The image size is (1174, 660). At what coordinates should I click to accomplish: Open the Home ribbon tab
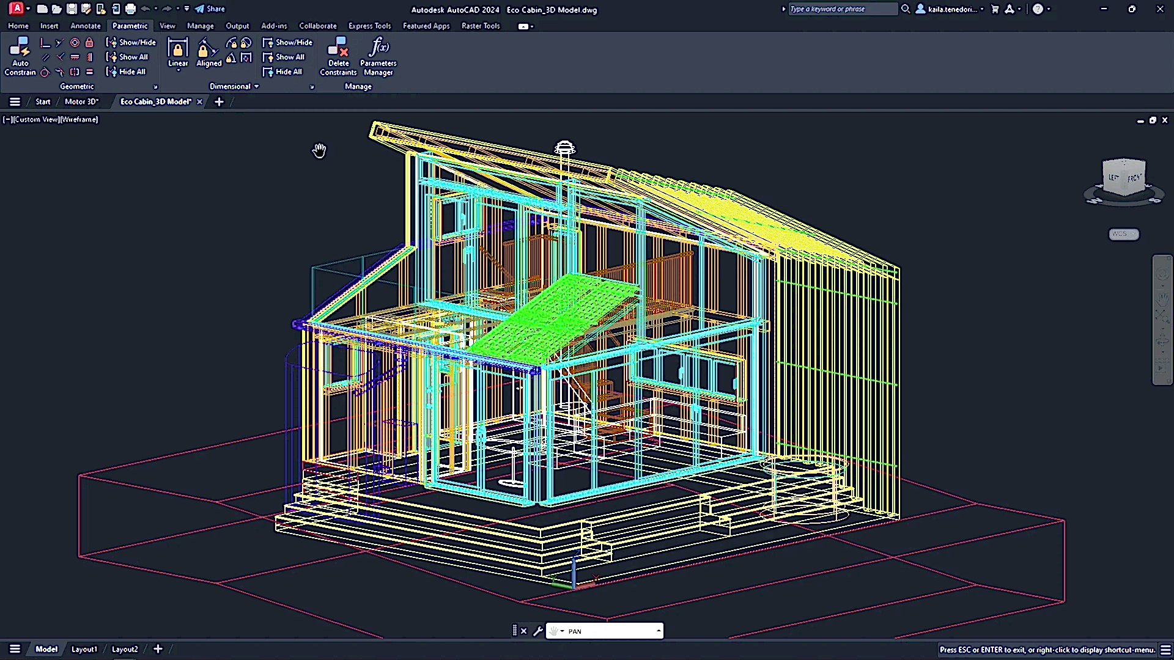click(18, 26)
